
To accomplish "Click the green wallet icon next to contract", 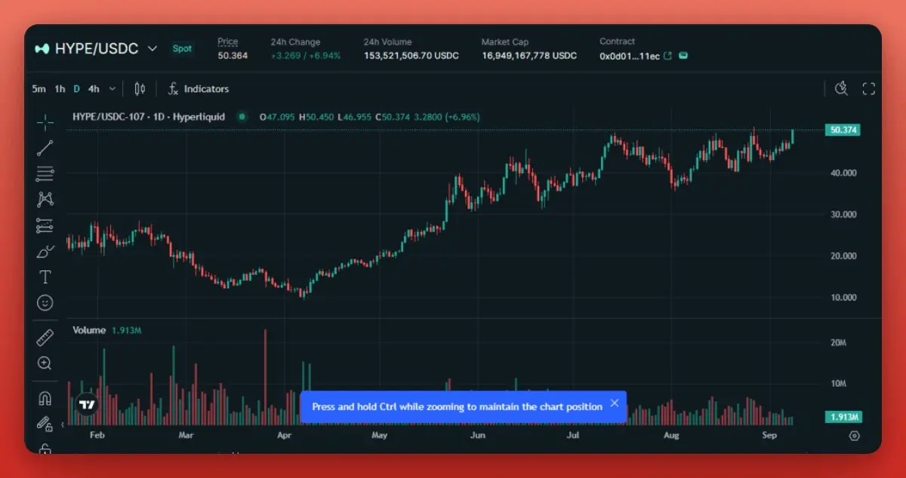I will coord(683,56).
